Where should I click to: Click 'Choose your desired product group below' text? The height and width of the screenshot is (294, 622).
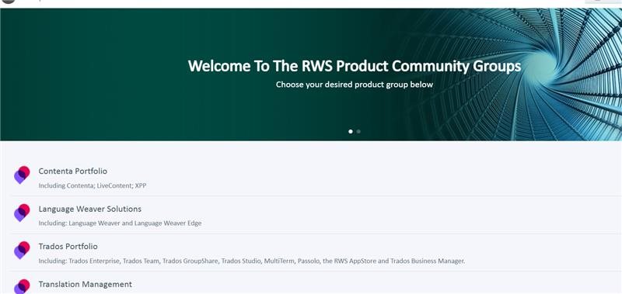point(355,85)
